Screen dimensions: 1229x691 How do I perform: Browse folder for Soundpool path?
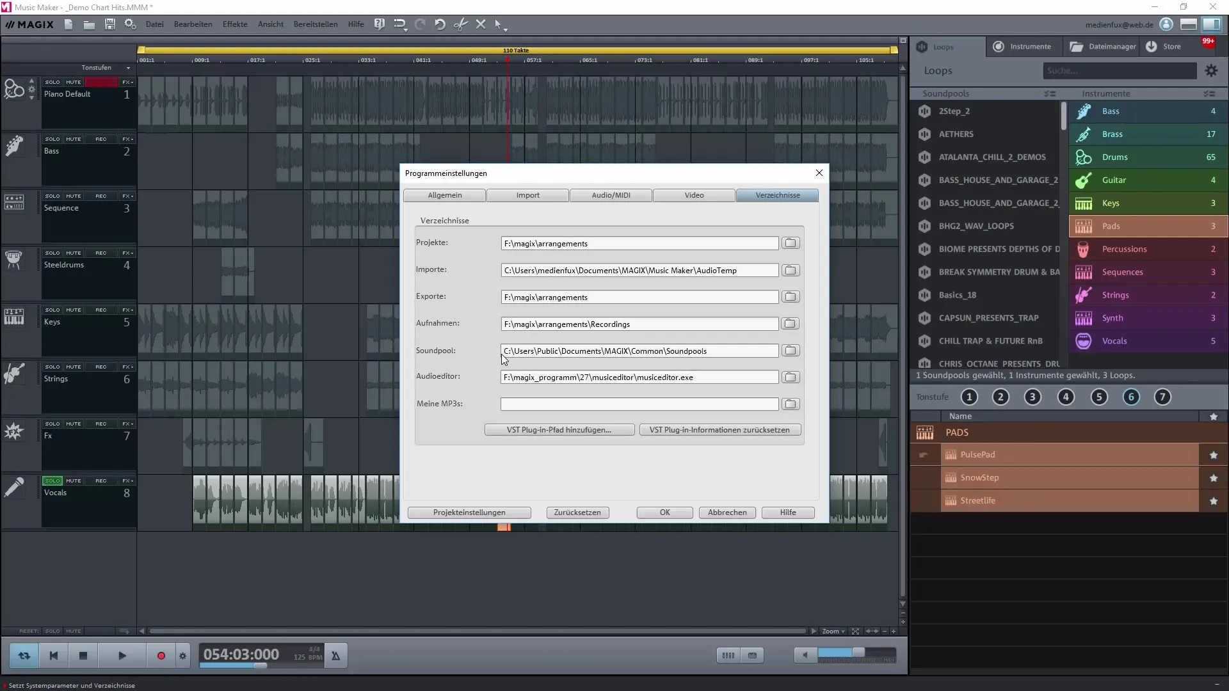pyautogui.click(x=791, y=351)
